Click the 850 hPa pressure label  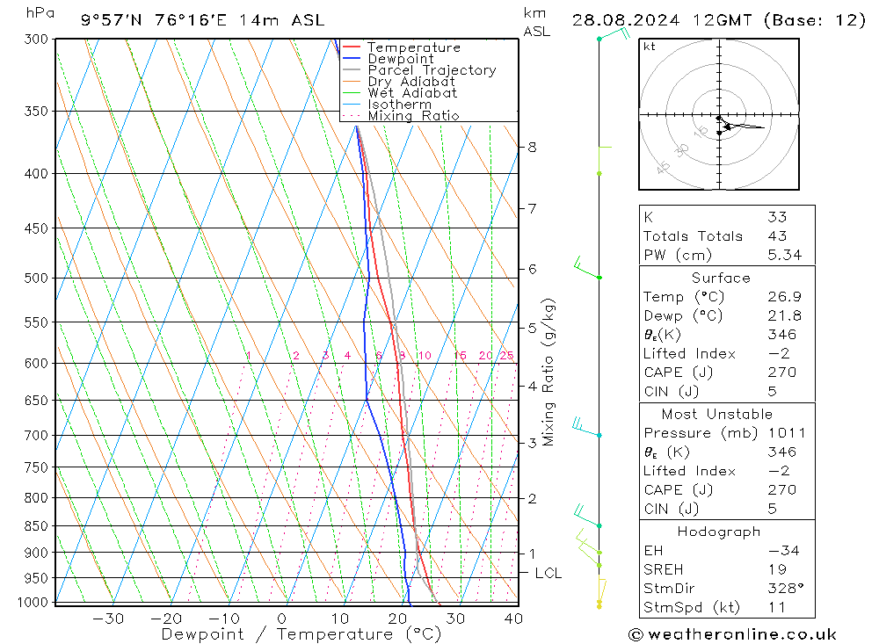coord(36,526)
